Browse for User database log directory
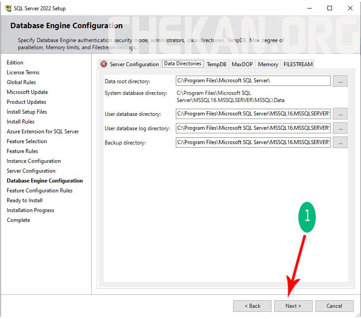361x319 pixels. pos(340,128)
